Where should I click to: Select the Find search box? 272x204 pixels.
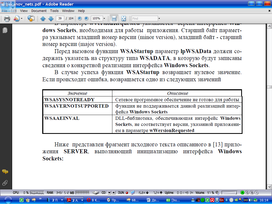click(145, 18)
